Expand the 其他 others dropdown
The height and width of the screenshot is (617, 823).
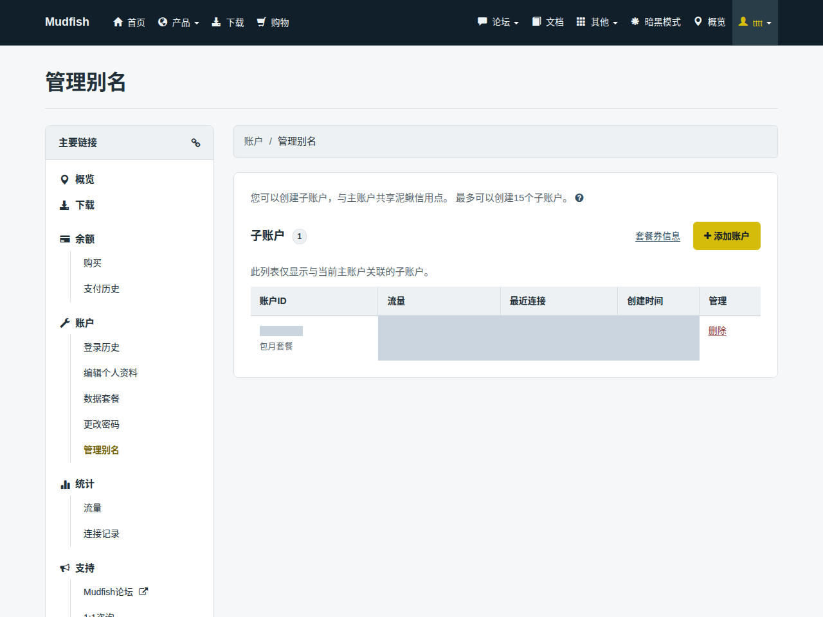(597, 22)
